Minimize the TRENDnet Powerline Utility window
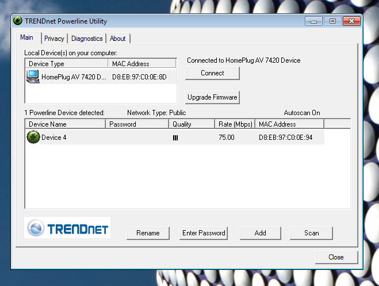379x286 pixels. pyautogui.click(x=313, y=21)
